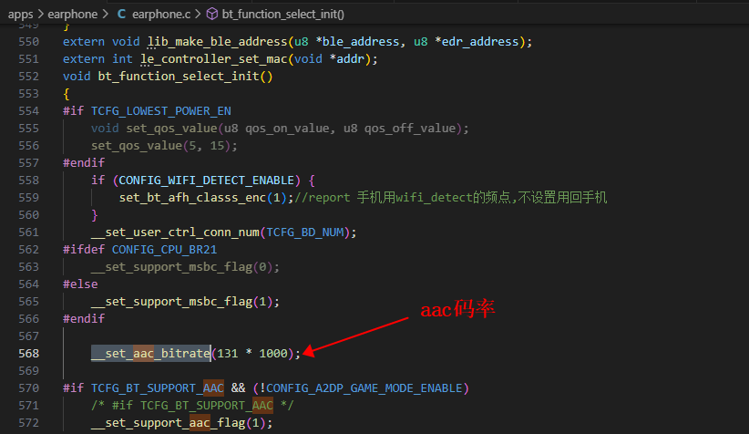Screen dimensions: 749x434
Task: Click qos_off_value parameter on line 555
Action: pyautogui.click(x=410, y=128)
